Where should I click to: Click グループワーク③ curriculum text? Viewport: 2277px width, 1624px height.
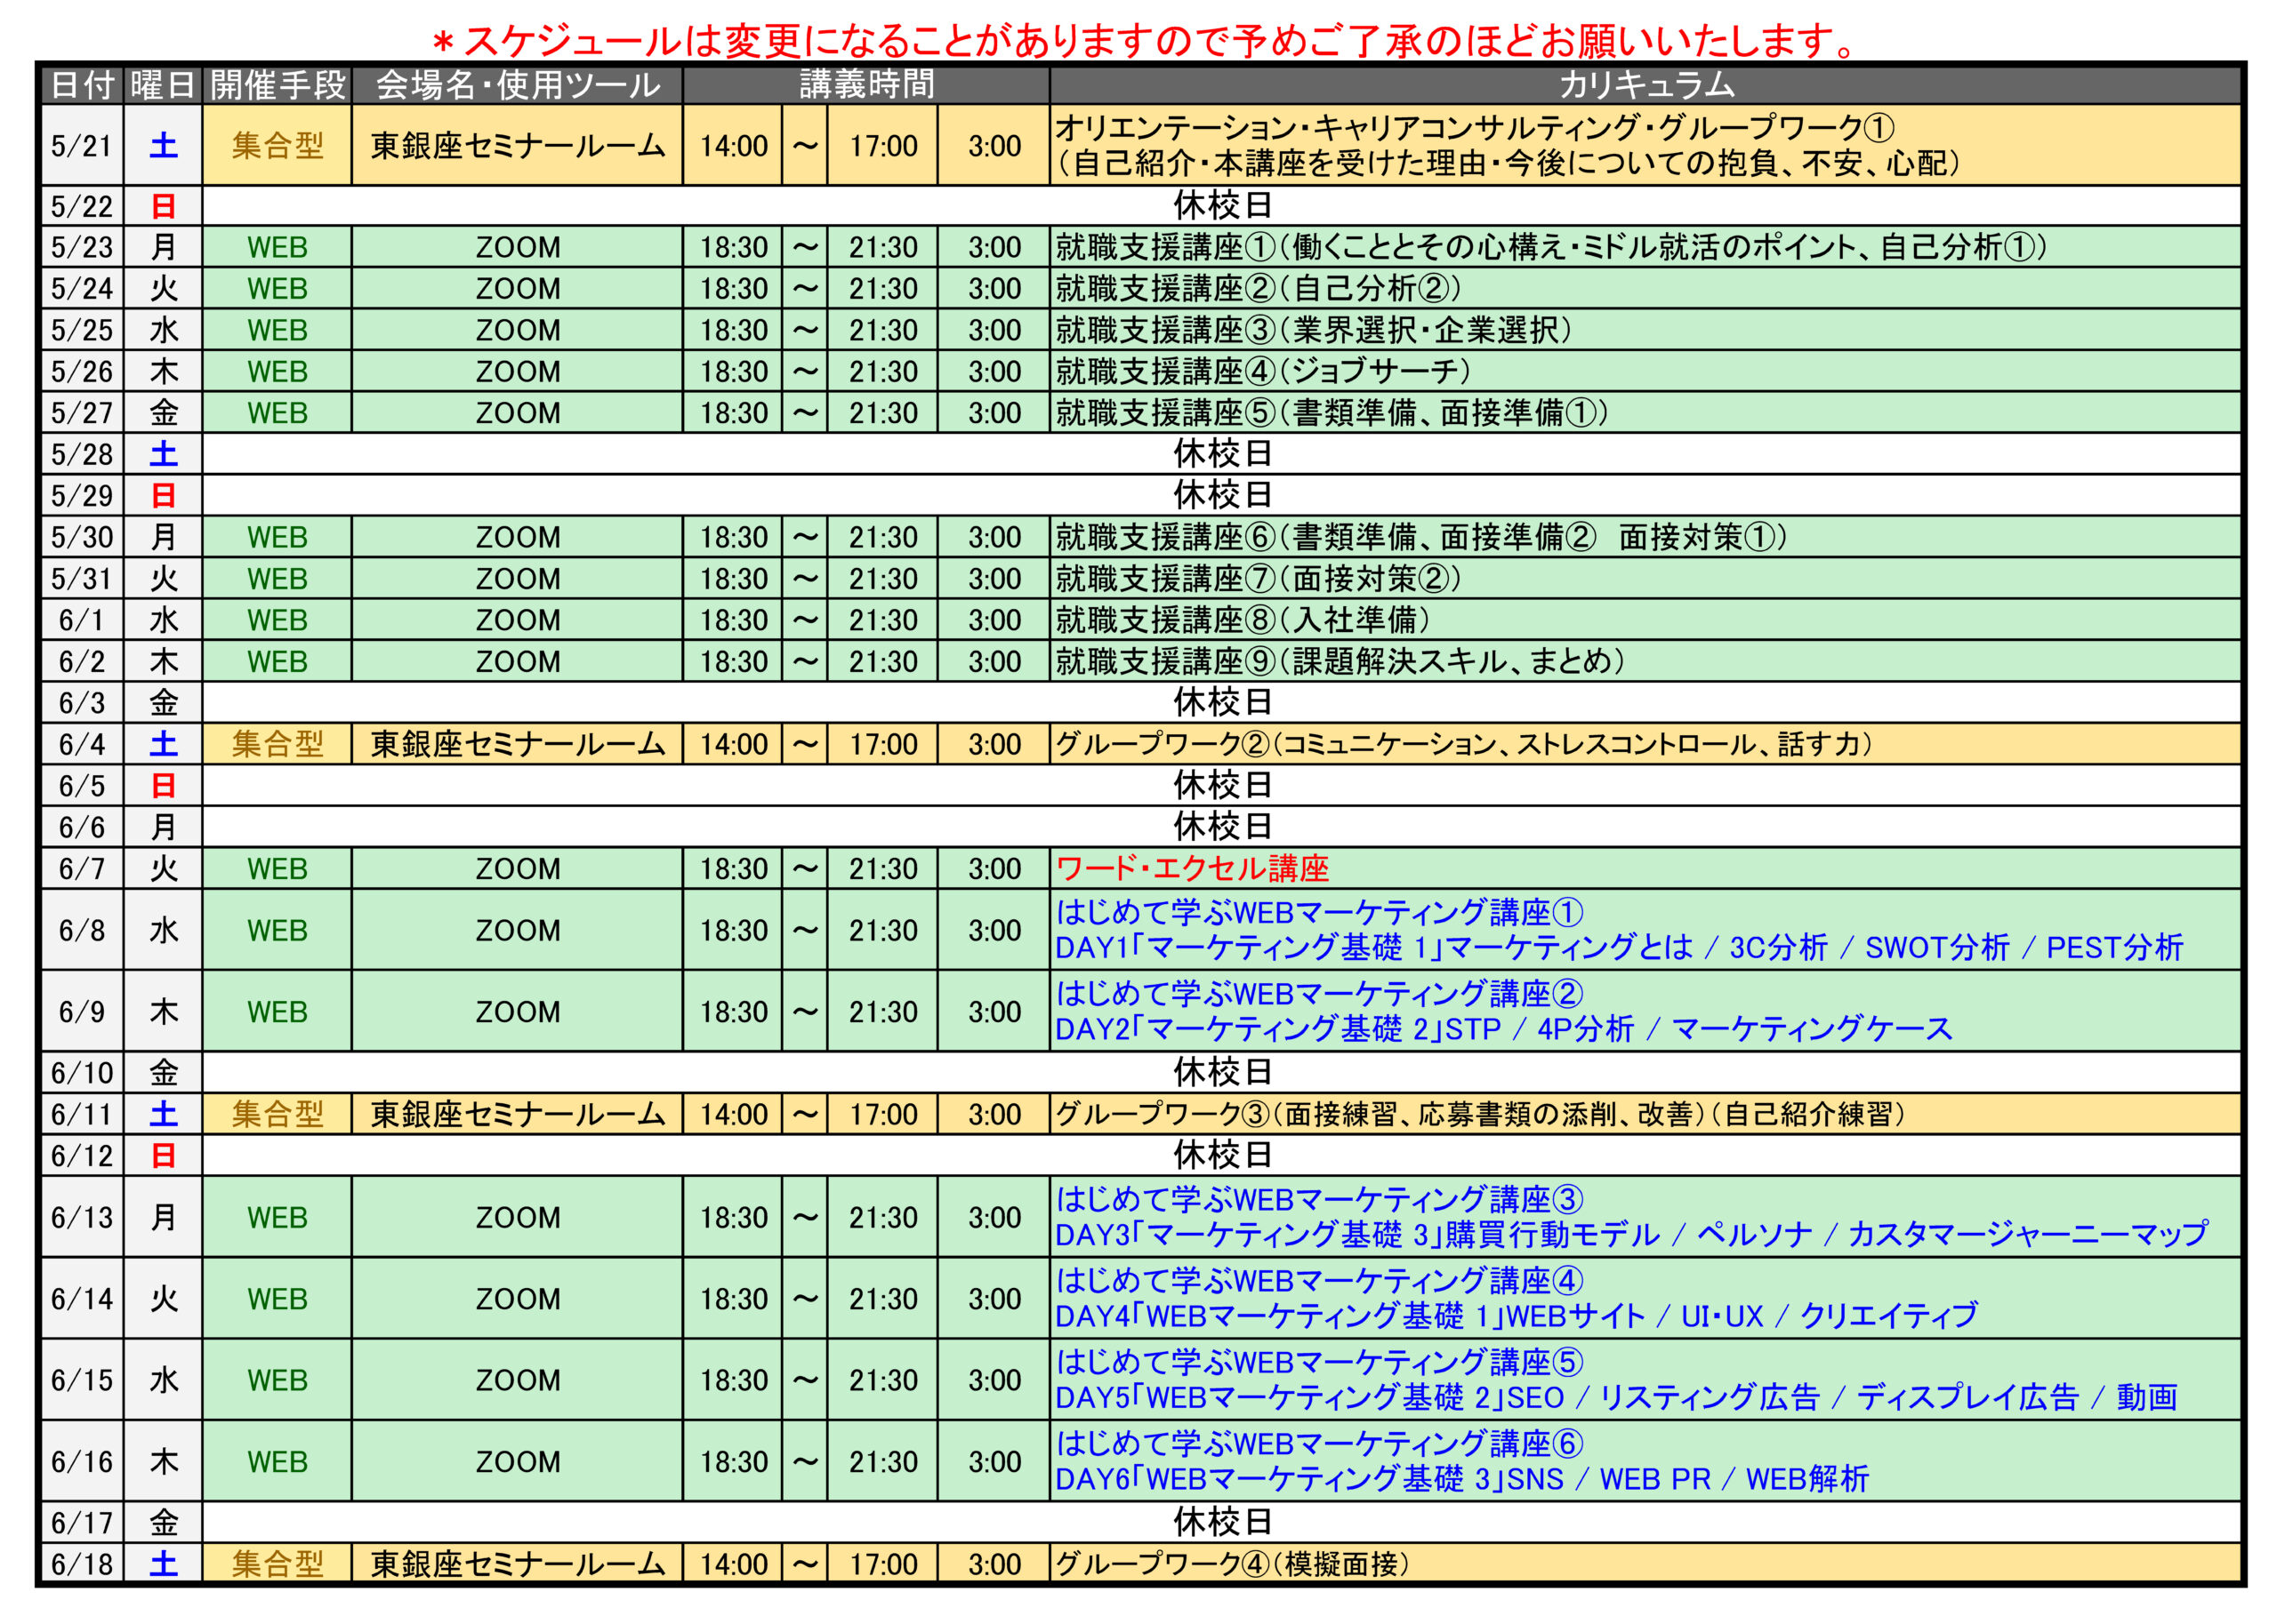click(x=1480, y=1114)
